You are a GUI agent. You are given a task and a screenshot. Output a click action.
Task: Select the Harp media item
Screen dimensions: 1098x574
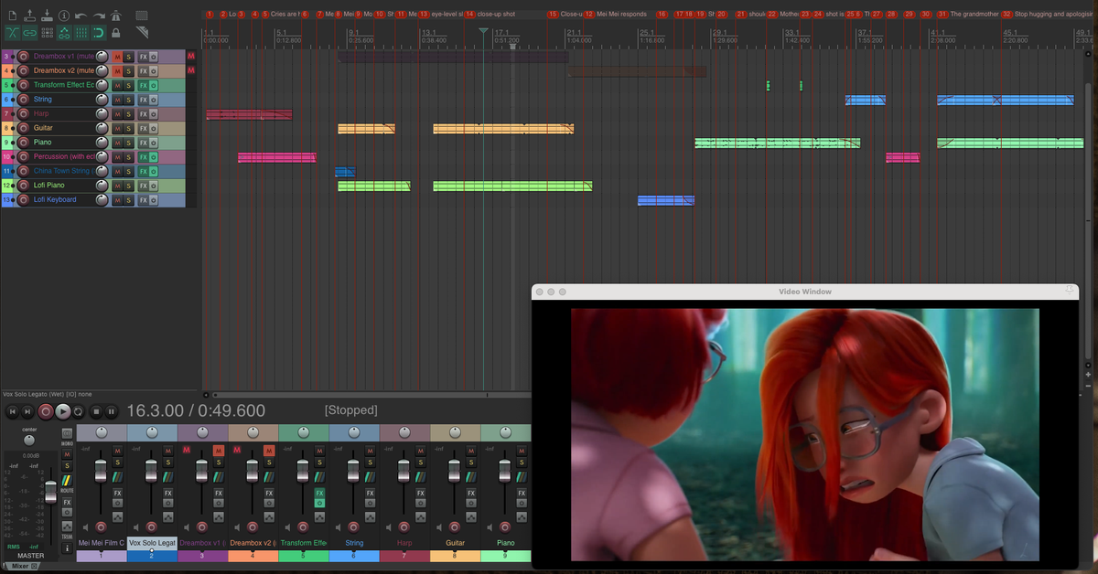click(x=249, y=114)
